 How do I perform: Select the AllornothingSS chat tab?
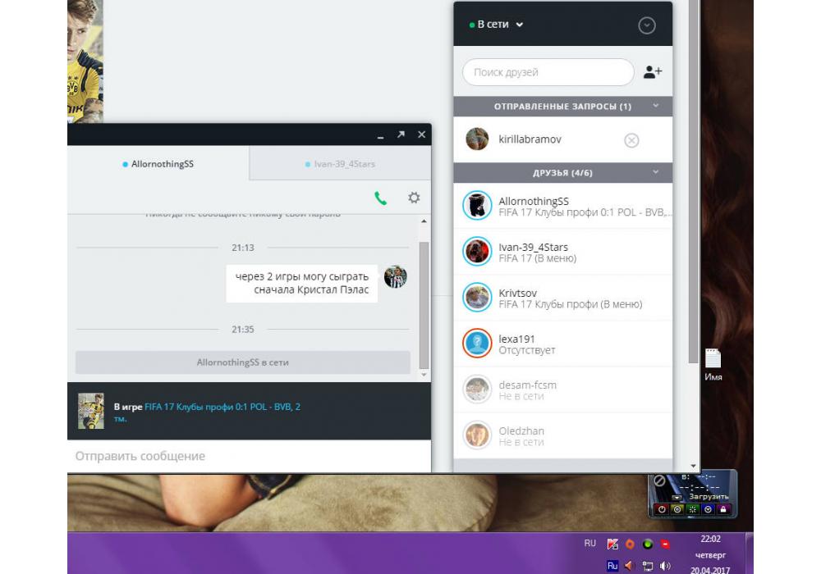158,164
